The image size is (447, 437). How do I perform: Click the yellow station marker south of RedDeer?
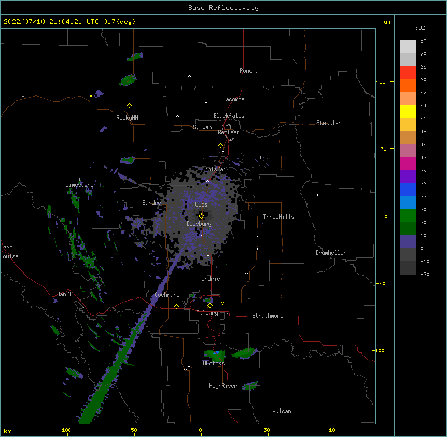(220, 146)
